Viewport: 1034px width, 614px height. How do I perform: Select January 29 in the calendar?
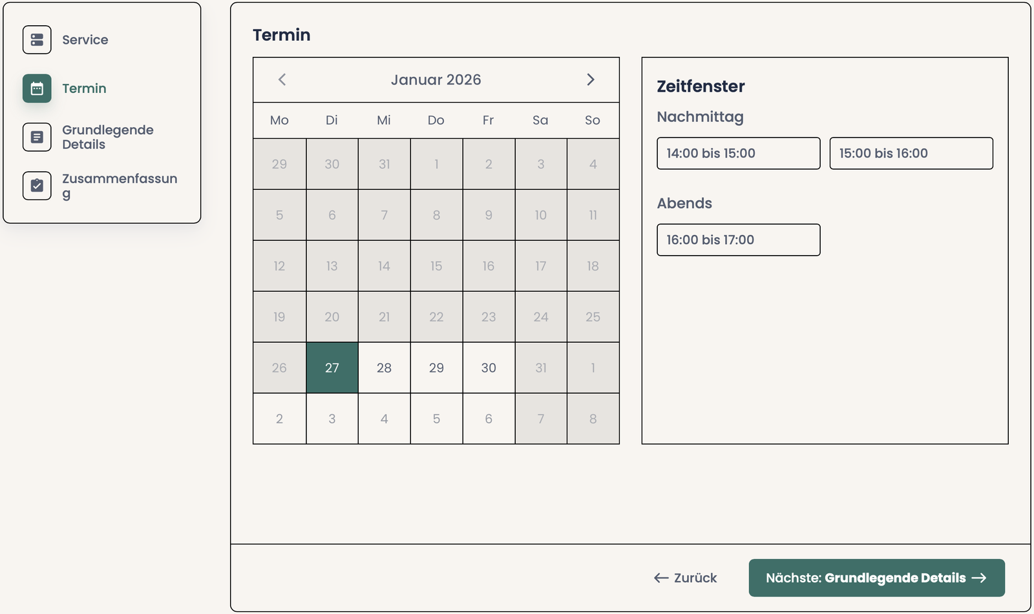[436, 368]
